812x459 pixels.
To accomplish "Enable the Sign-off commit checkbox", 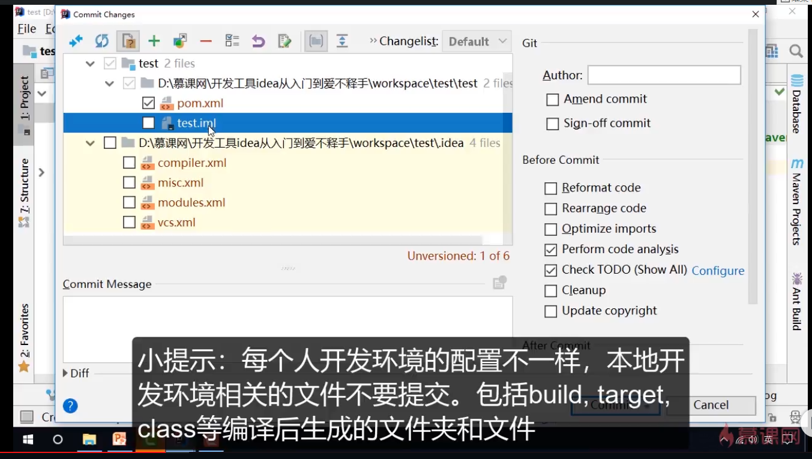I will [x=553, y=124].
